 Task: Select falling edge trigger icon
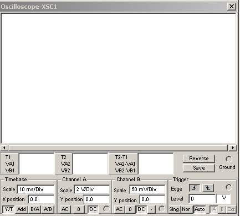tap(208, 188)
